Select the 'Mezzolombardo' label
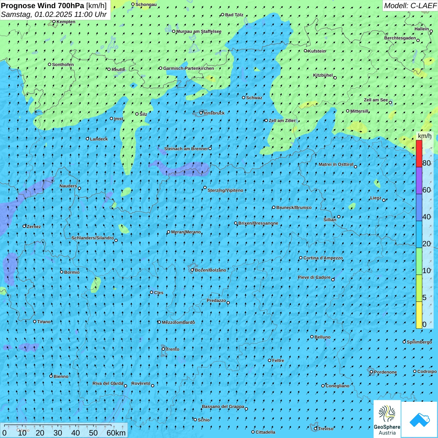This screenshot has height=438, width=438. coord(178,322)
